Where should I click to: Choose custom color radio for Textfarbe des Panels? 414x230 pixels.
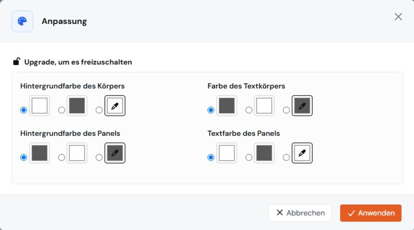click(286, 157)
